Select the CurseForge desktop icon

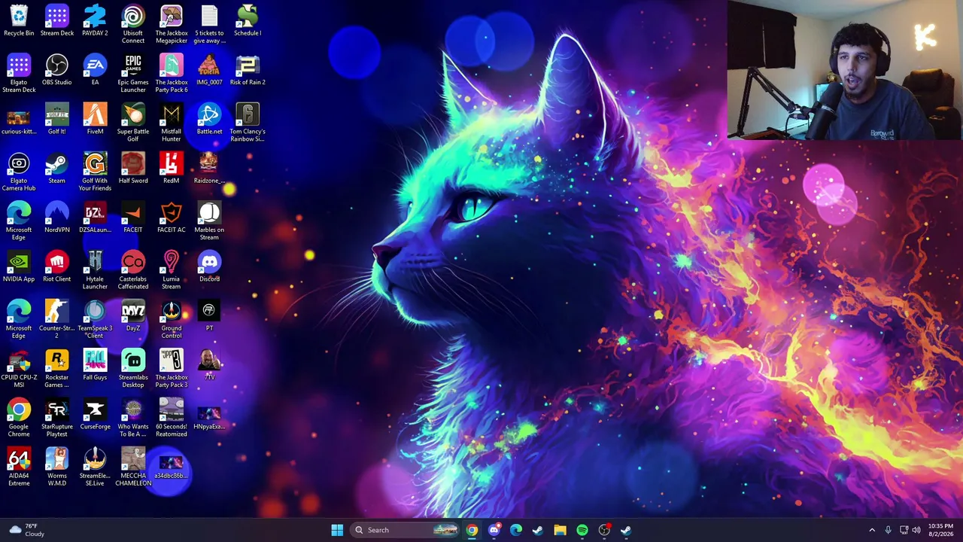95,414
